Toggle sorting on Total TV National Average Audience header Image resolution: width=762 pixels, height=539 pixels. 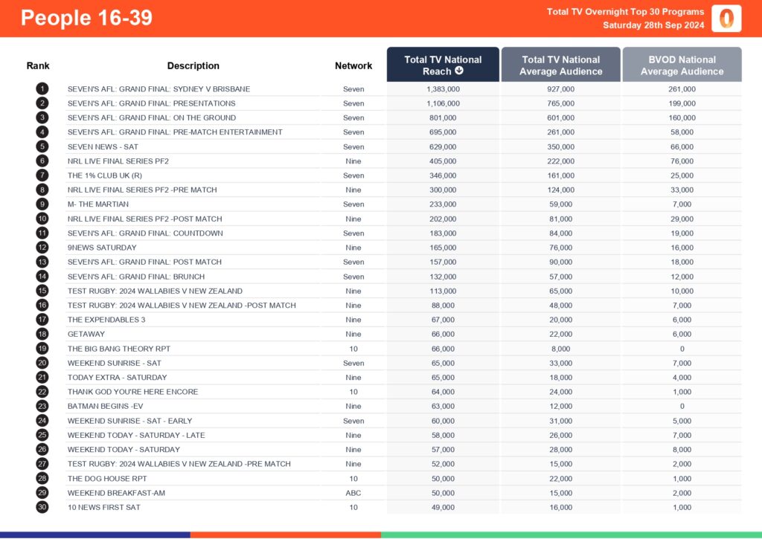tap(560, 65)
